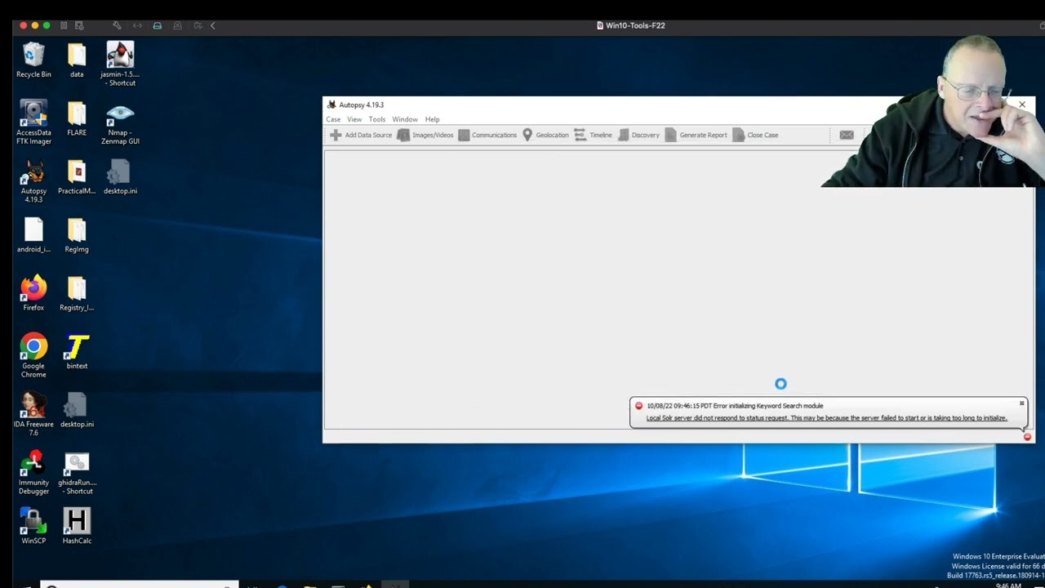Open the View menu

point(354,119)
